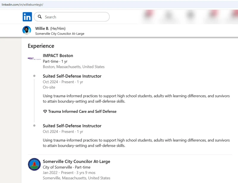Click the Willie B. name in the sticky header

[42, 29]
